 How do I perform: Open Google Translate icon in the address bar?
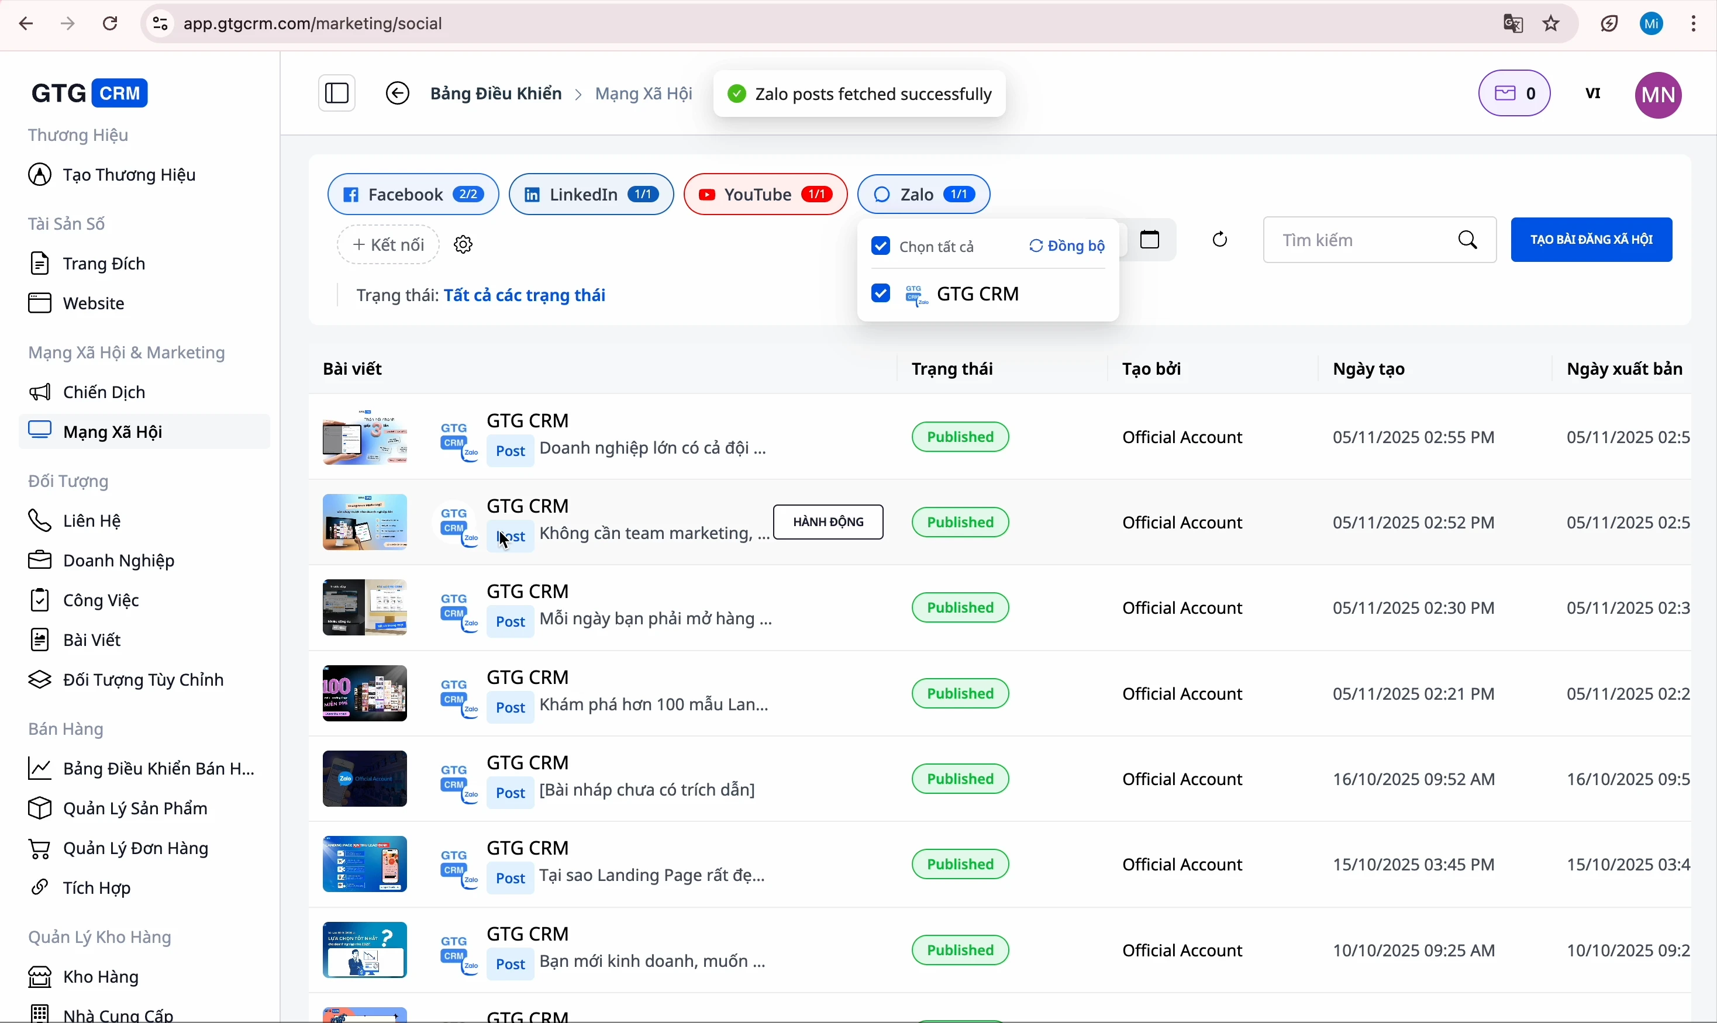pyautogui.click(x=1512, y=23)
